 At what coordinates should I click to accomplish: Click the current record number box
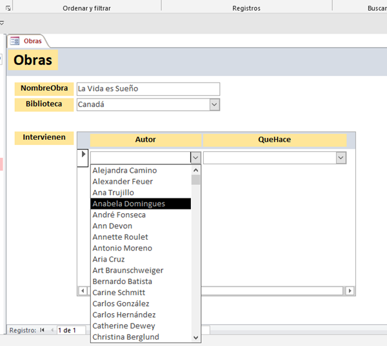(x=71, y=330)
